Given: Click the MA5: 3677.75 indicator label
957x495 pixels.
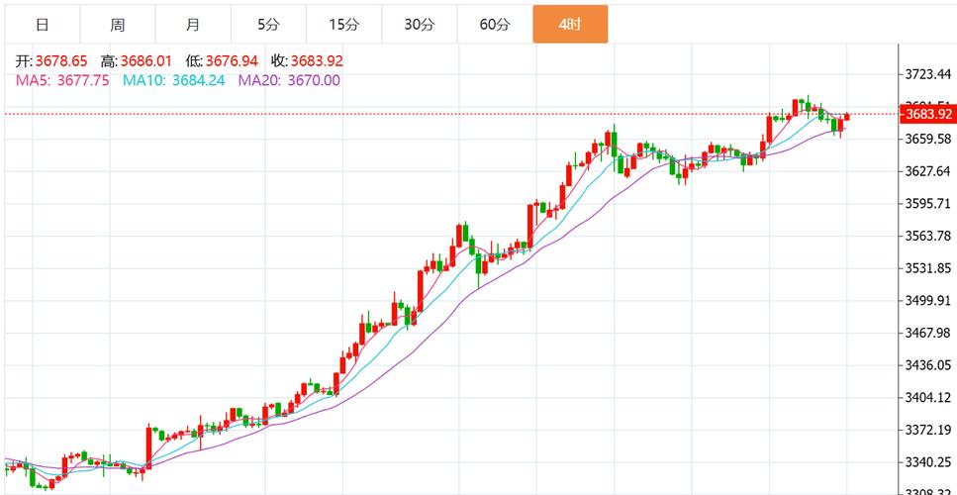Looking at the screenshot, I should [63, 80].
